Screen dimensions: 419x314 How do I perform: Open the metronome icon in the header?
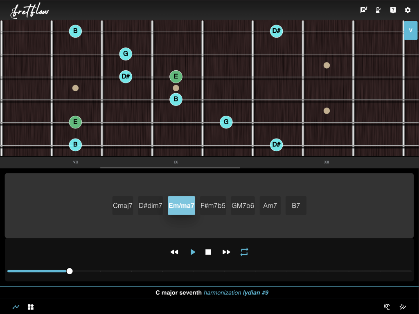(x=378, y=10)
